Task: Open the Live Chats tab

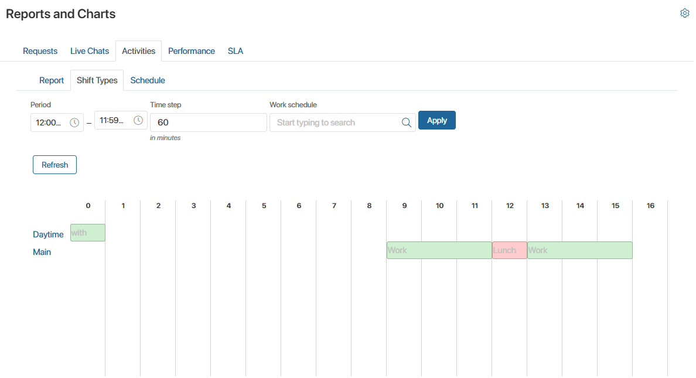Action: [x=90, y=51]
